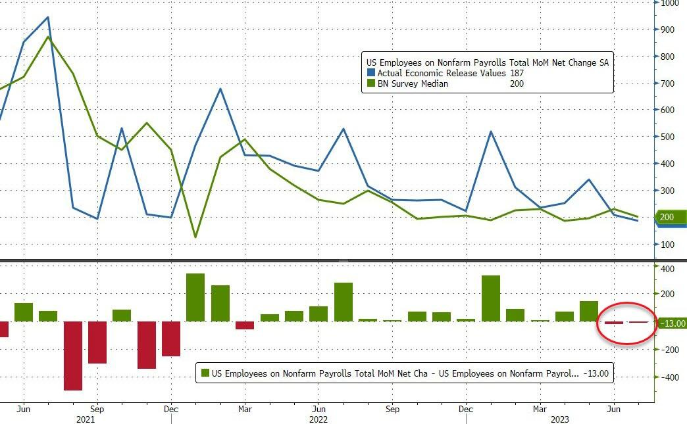Click inside the red circle annotation

click(626, 322)
